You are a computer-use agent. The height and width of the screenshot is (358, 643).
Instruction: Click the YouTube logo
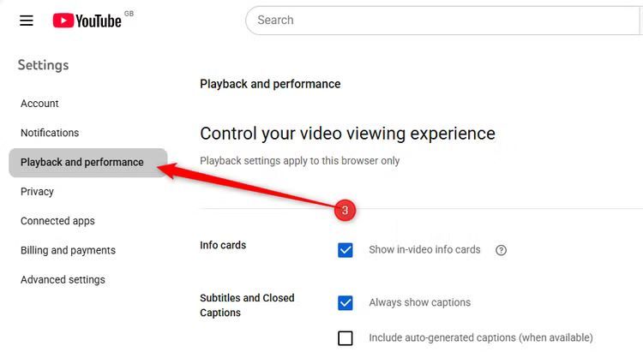[87, 21]
